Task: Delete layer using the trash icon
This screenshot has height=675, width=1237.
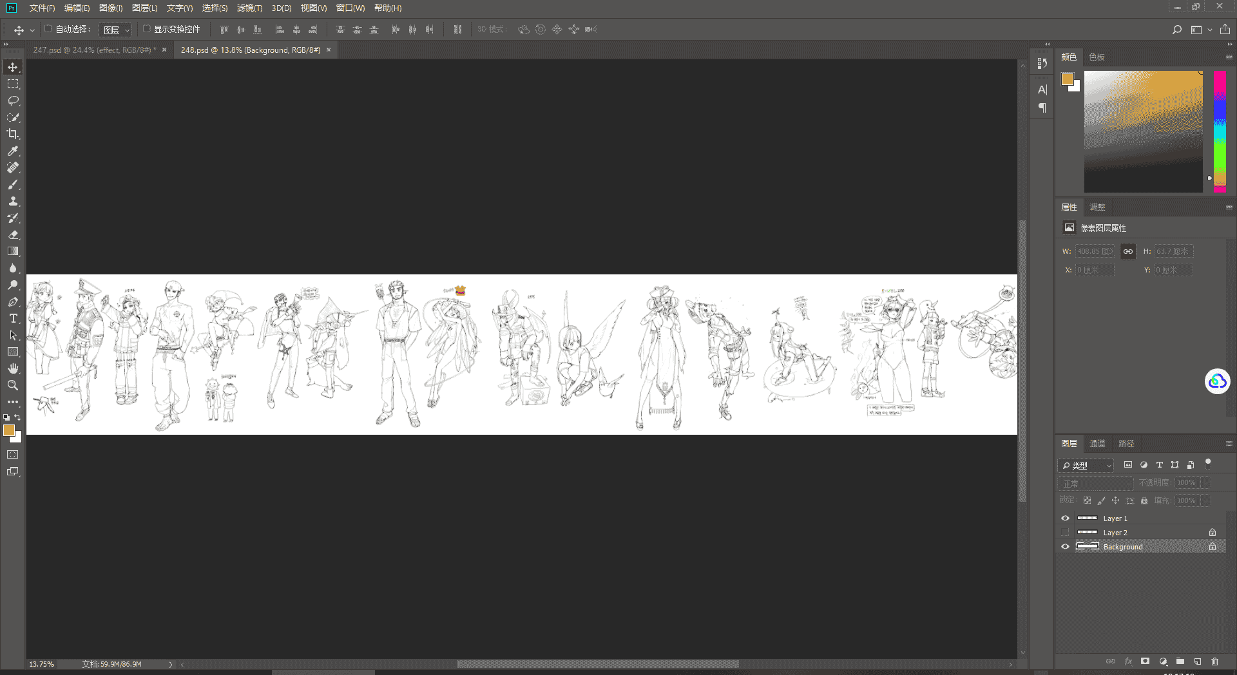Action: pyautogui.click(x=1214, y=661)
